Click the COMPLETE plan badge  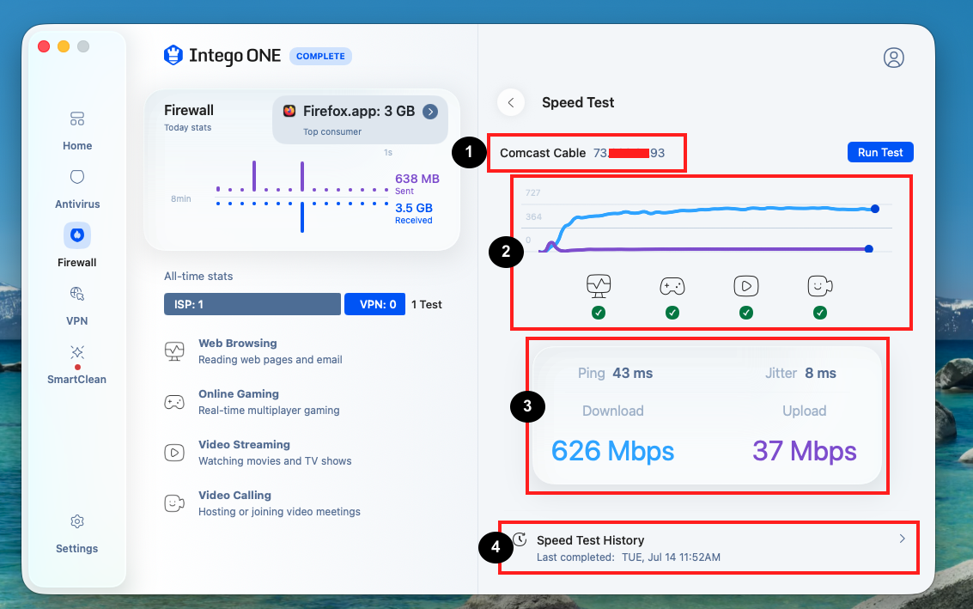pos(320,56)
